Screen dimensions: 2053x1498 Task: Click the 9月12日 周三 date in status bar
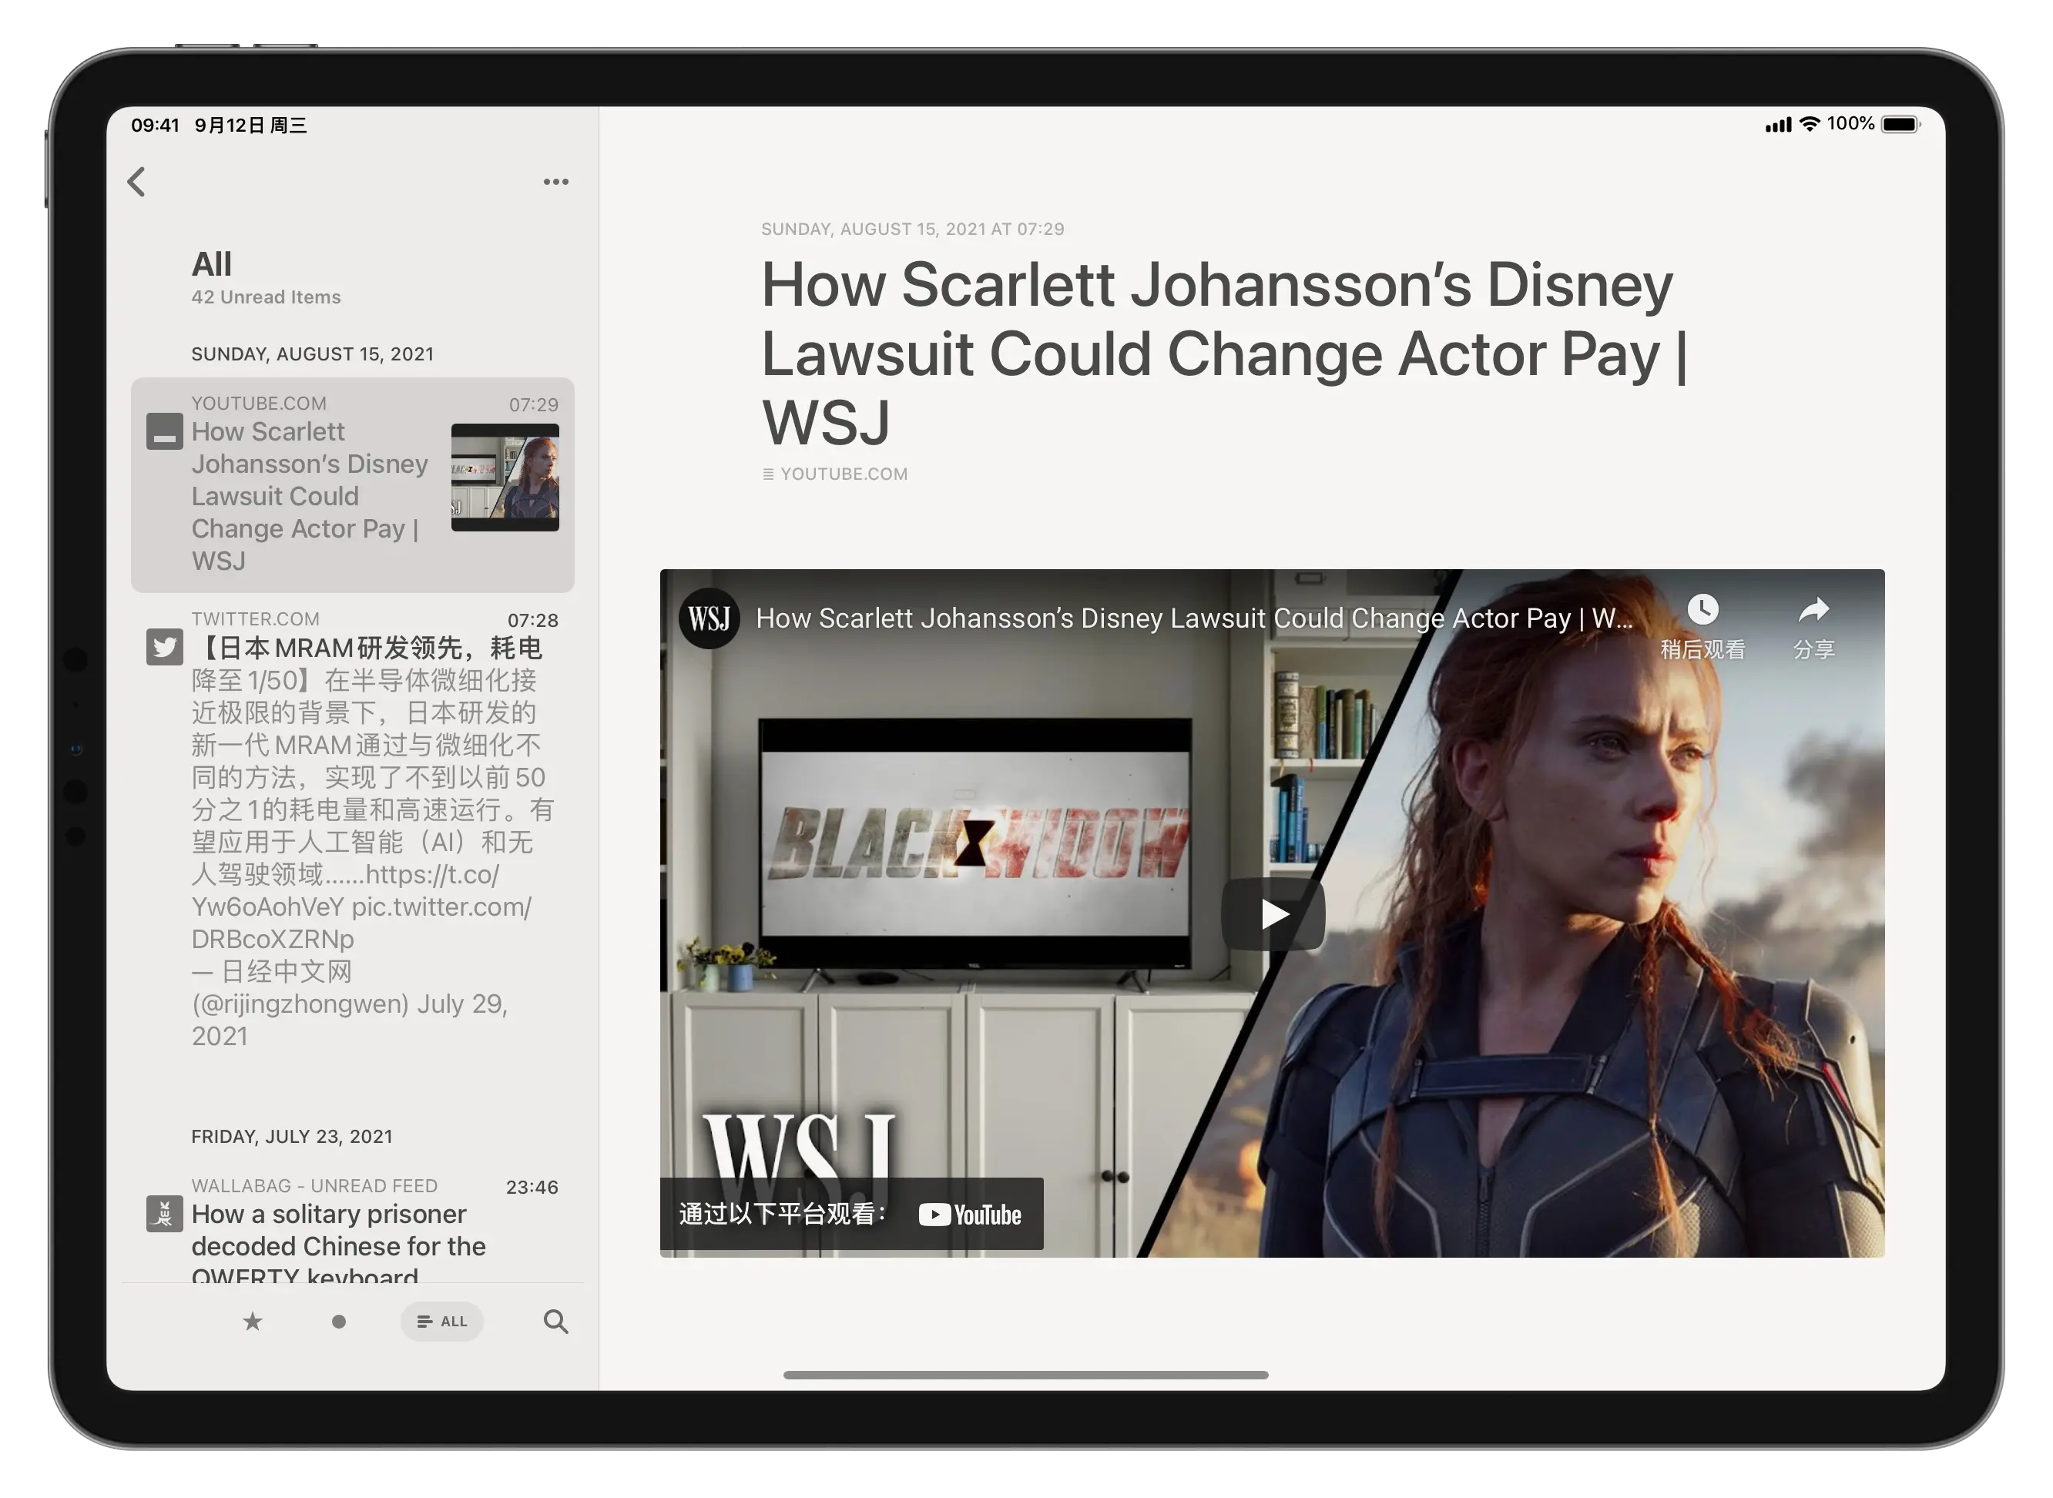pyautogui.click(x=250, y=125)
